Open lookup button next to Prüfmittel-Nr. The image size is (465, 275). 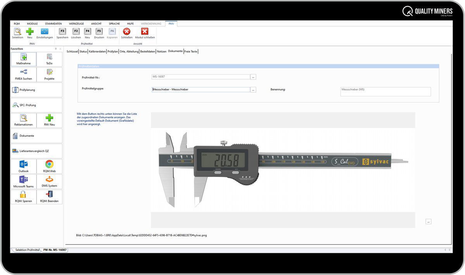[253, 77]
